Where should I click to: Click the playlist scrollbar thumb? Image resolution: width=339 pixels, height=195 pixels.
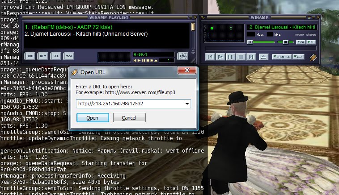pos(193,27)
